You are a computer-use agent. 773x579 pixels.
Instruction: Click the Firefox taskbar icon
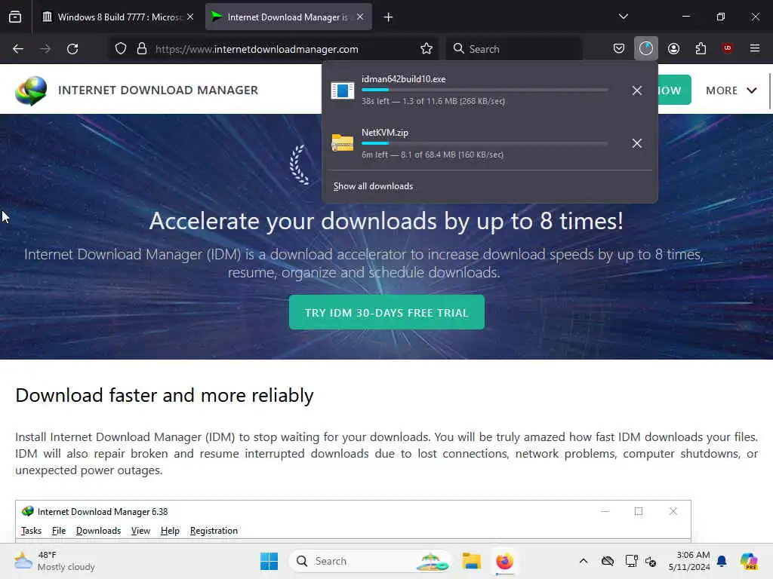click(x=504, y=561)
